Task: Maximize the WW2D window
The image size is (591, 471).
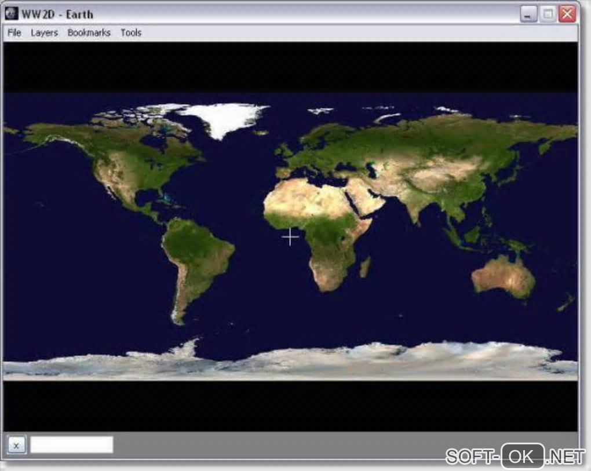Action: tap(548, 14)
